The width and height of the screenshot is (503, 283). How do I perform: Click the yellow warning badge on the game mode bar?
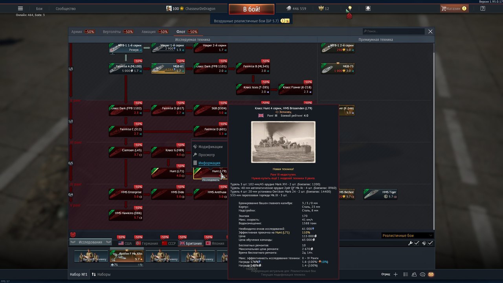(285, 21)
